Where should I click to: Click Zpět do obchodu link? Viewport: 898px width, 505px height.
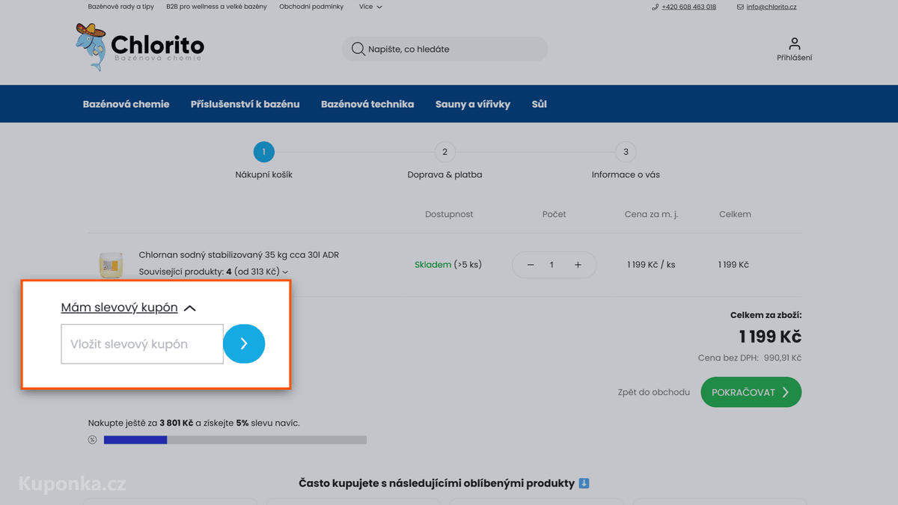[654, 392]
